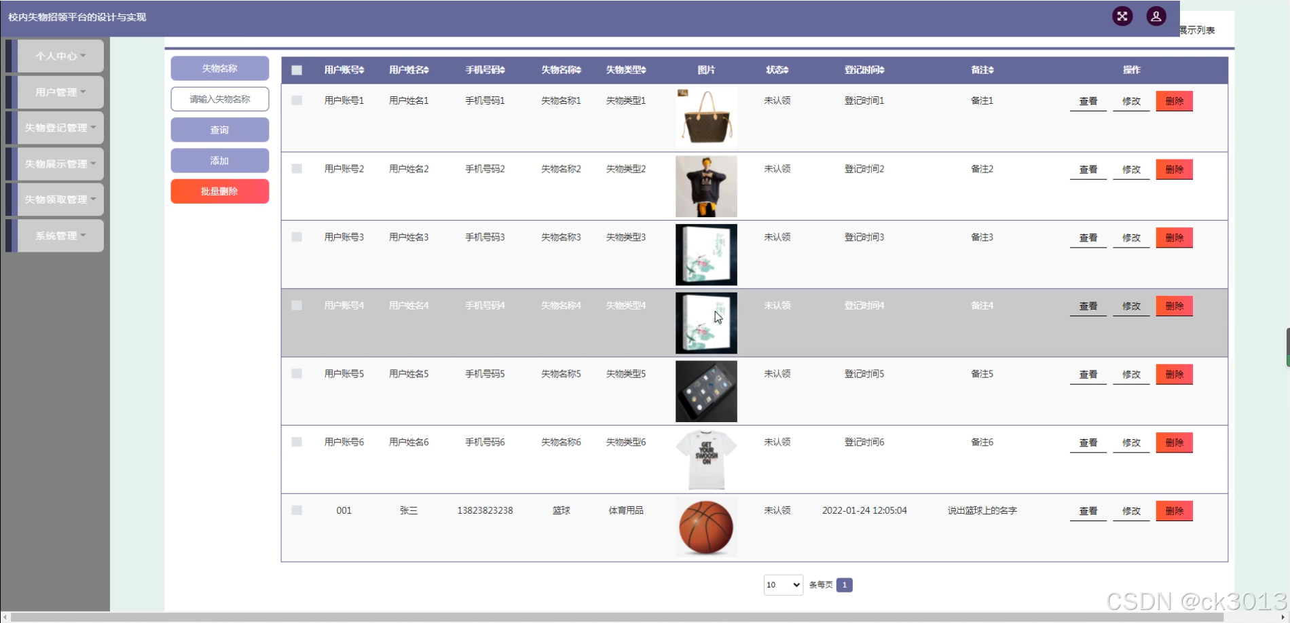Click 查看 for row 用户账号1
1290x623 pixels.
click(1088, 101)
